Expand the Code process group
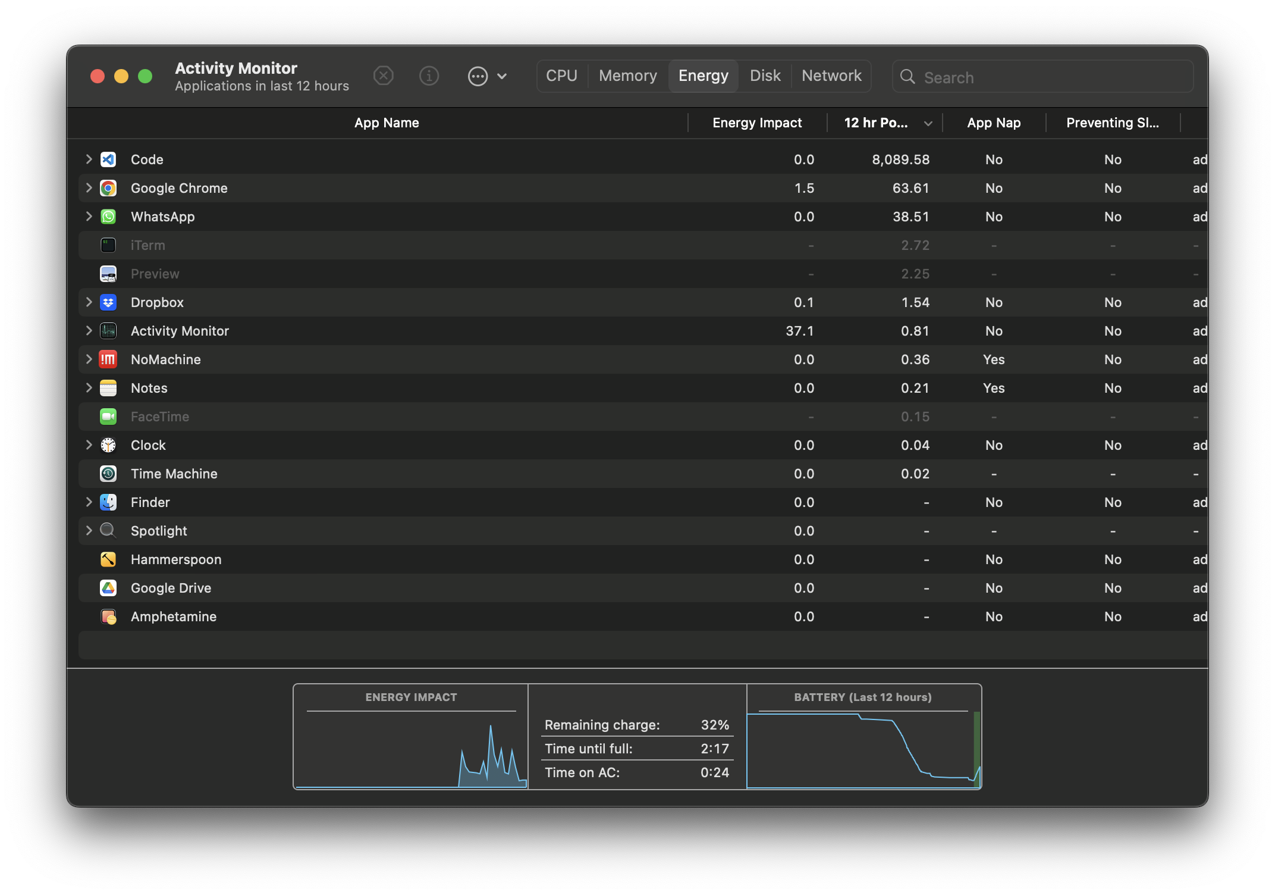The height and width of the screenshot is (895, 1275). click(89, 159)
